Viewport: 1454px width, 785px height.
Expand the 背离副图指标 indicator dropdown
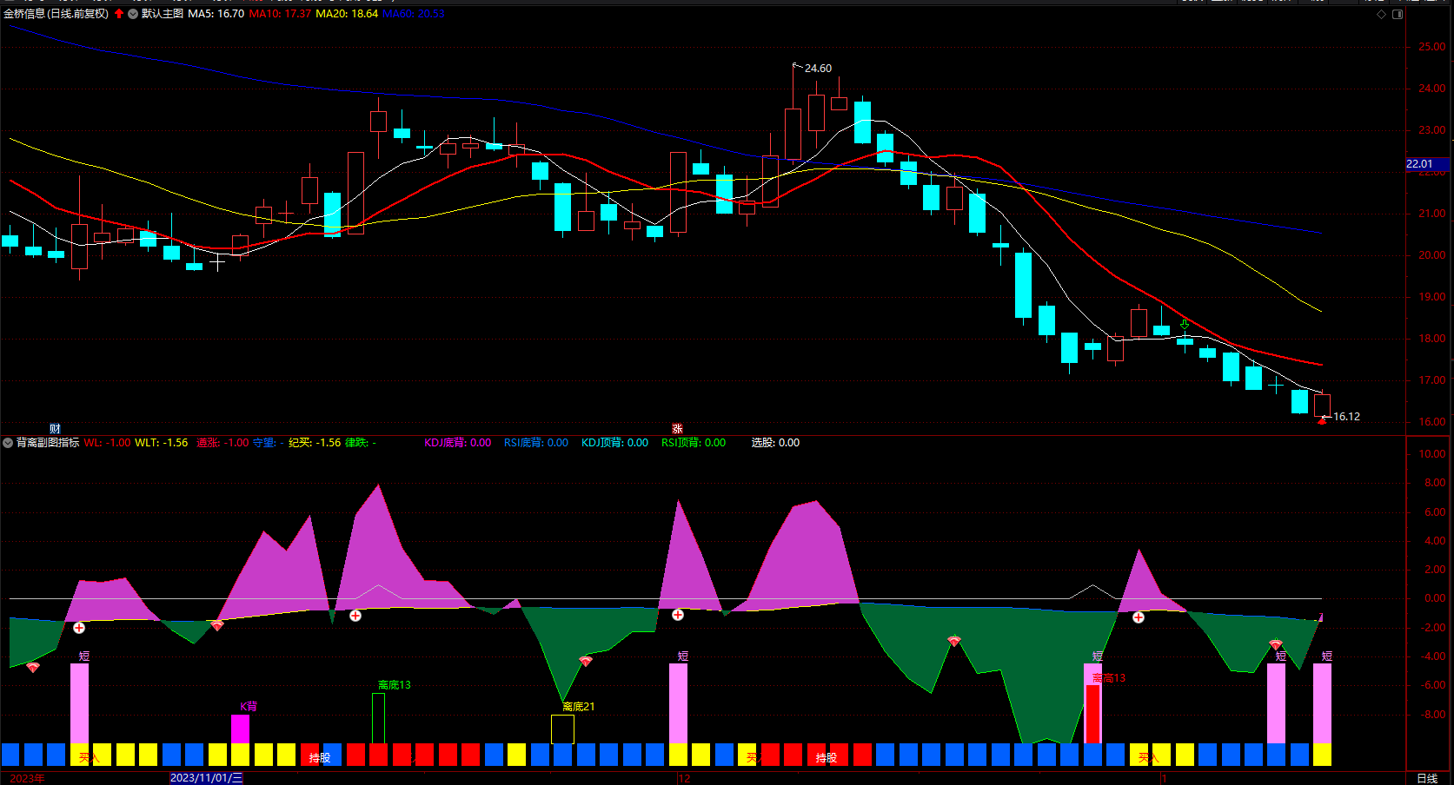coord(8,443)
